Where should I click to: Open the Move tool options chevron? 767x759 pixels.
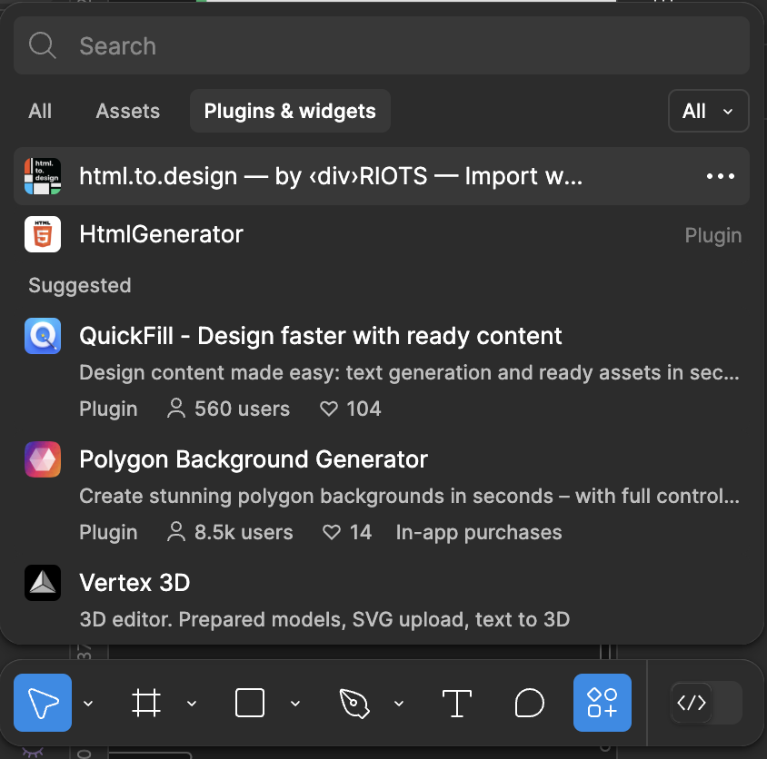[x=88, y=704]
